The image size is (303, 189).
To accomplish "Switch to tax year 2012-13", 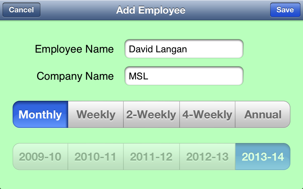I will [x=207, y=157].
